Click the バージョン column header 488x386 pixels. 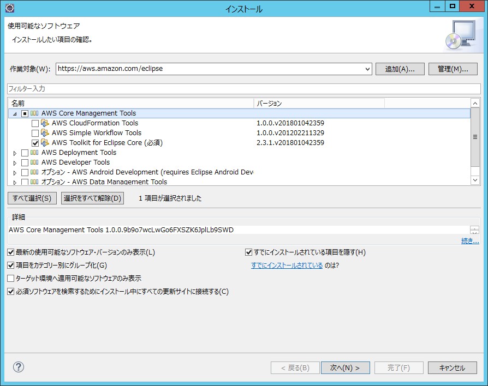point(319,103)
